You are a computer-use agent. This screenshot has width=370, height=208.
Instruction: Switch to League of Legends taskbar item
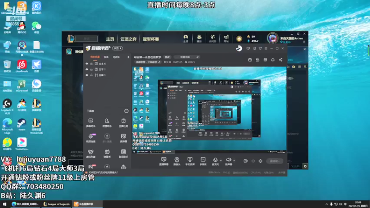[x=56, y=204]
